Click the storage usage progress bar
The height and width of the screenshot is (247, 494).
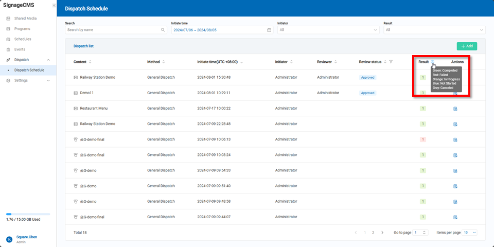28,214
